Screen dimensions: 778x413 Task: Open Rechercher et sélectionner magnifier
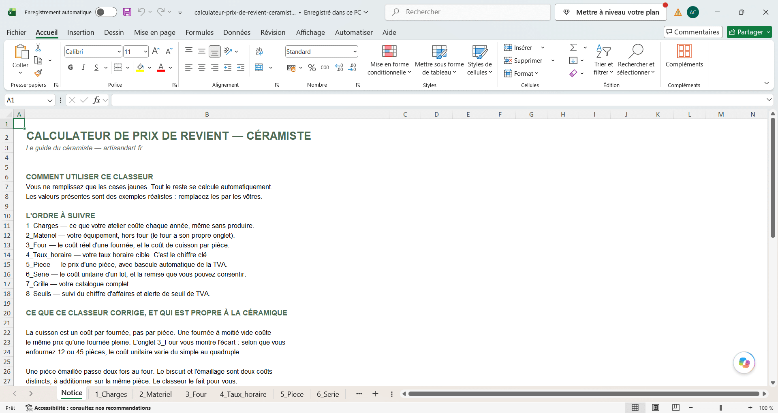636,60
